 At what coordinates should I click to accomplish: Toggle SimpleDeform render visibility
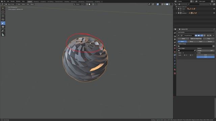tap(196, 36)
